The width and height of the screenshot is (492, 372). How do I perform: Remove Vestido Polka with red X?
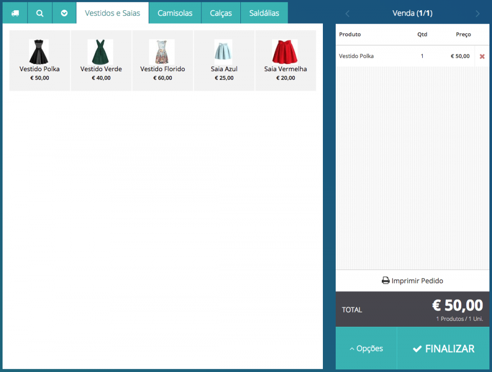coord(482,56)
